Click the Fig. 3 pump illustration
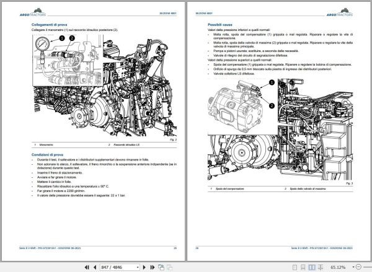The image size is (372, 272). coord(280,129)
